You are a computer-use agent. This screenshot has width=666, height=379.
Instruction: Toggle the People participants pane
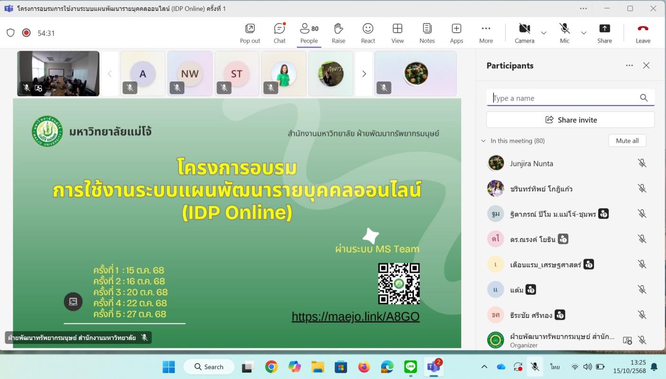[309, 33]
